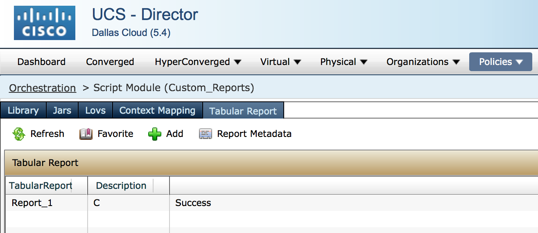The height and width of the screenshot is (233, 538).
Task: Open the Policies dropdown menu
Action: (500, 62)
